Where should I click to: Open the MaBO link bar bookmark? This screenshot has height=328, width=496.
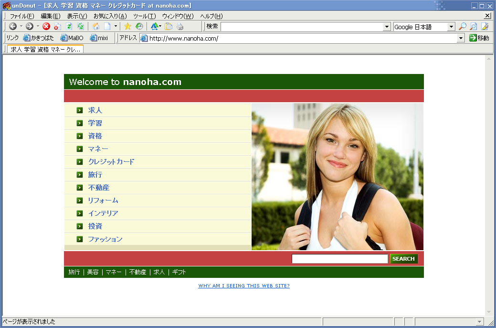(x=72, y=38)
